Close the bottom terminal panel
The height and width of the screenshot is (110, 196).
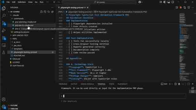[193, 84]
